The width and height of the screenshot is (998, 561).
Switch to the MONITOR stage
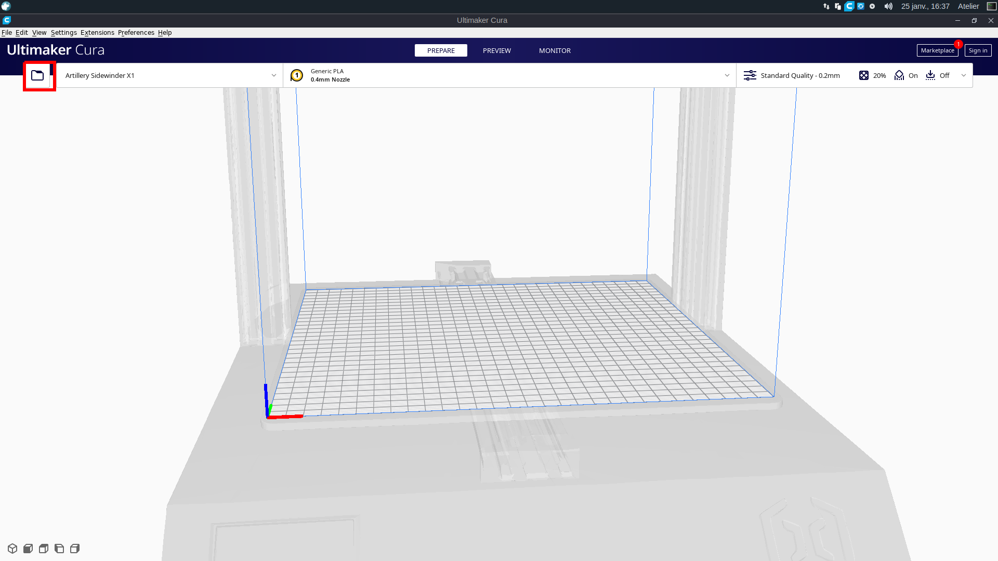555,50
